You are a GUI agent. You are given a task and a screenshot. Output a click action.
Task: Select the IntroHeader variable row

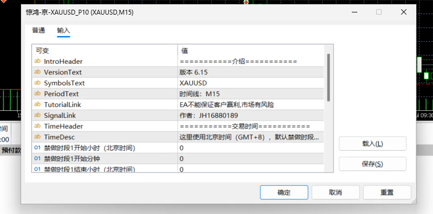pyautogui.click(x=178, y=61)
